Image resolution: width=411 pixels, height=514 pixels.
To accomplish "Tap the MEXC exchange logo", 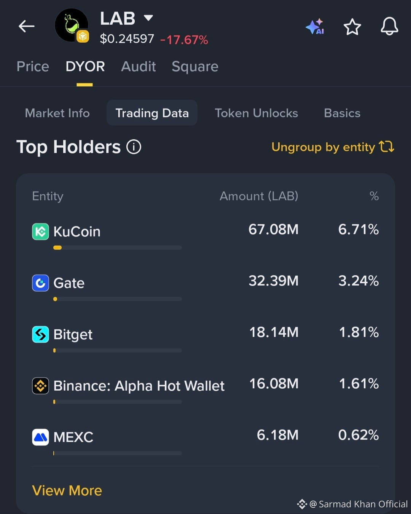I will point(40,437).
